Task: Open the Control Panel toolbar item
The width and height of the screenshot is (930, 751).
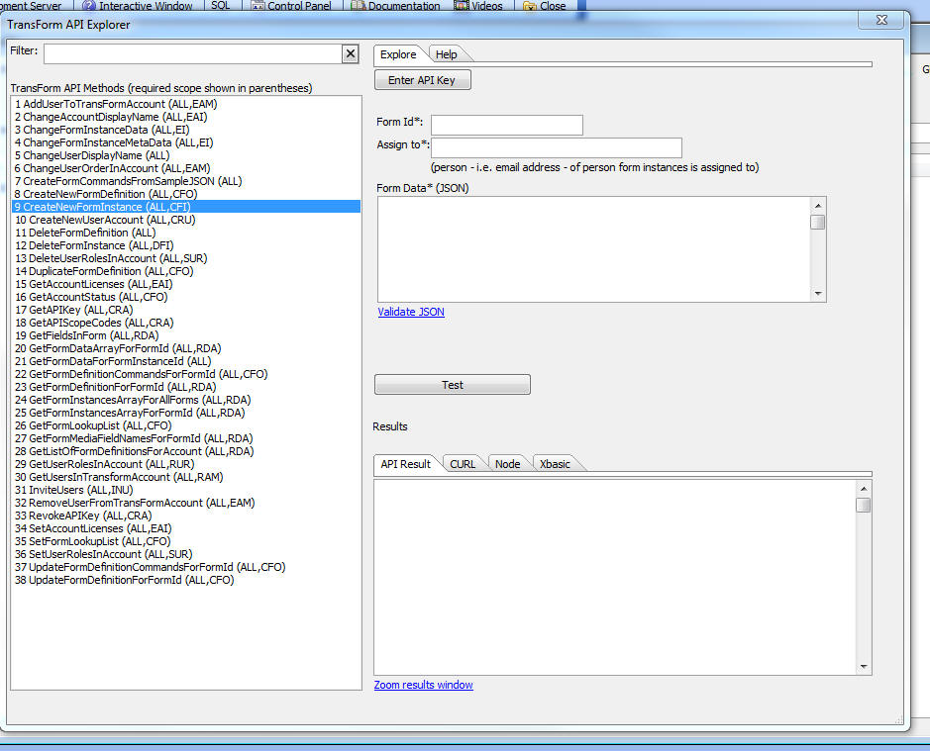Action: (x=291, y=6)
